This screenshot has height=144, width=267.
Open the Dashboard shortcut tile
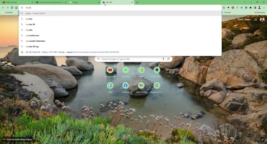pos(157,87)
